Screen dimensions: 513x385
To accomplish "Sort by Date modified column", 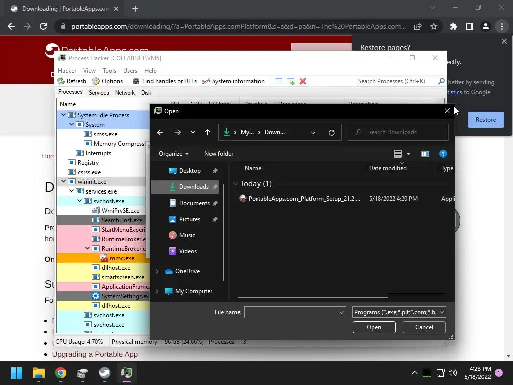I will click(388, 168).
